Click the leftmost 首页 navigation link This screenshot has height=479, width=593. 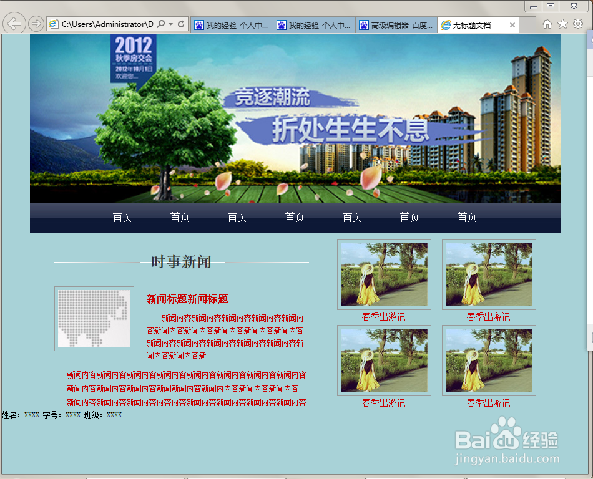122,217
